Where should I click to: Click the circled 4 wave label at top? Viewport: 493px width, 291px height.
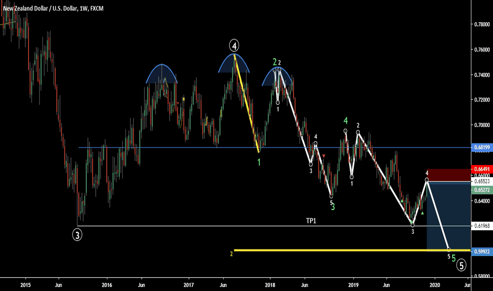point(234,44)
